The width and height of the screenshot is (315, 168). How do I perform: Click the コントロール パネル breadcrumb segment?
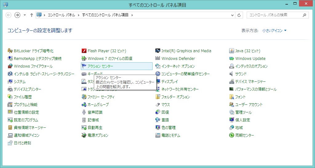[x=62, y=15]
